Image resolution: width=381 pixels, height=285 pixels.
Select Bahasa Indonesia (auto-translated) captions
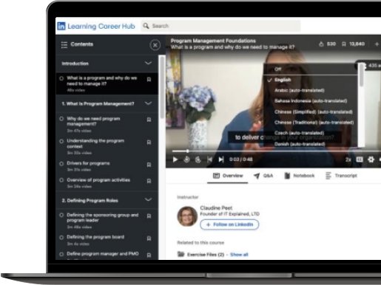311,101
